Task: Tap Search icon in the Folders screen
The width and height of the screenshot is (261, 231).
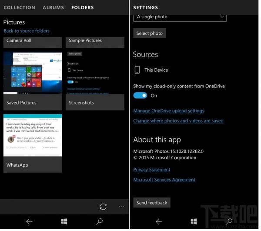Action: (100, 221)
